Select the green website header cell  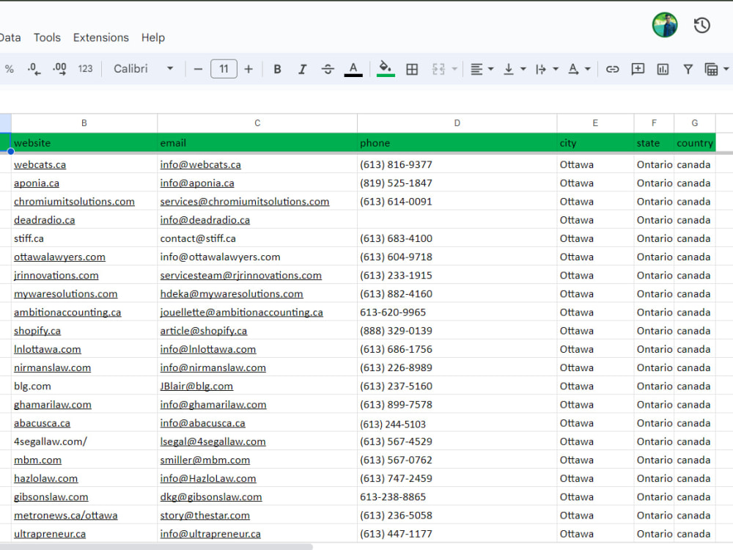(x=84, y=143)
